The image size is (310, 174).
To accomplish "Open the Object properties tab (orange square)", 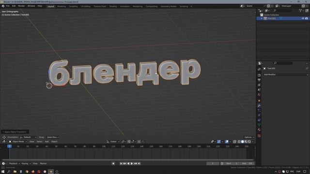I will pyautogui.click(x=259, y=101).
